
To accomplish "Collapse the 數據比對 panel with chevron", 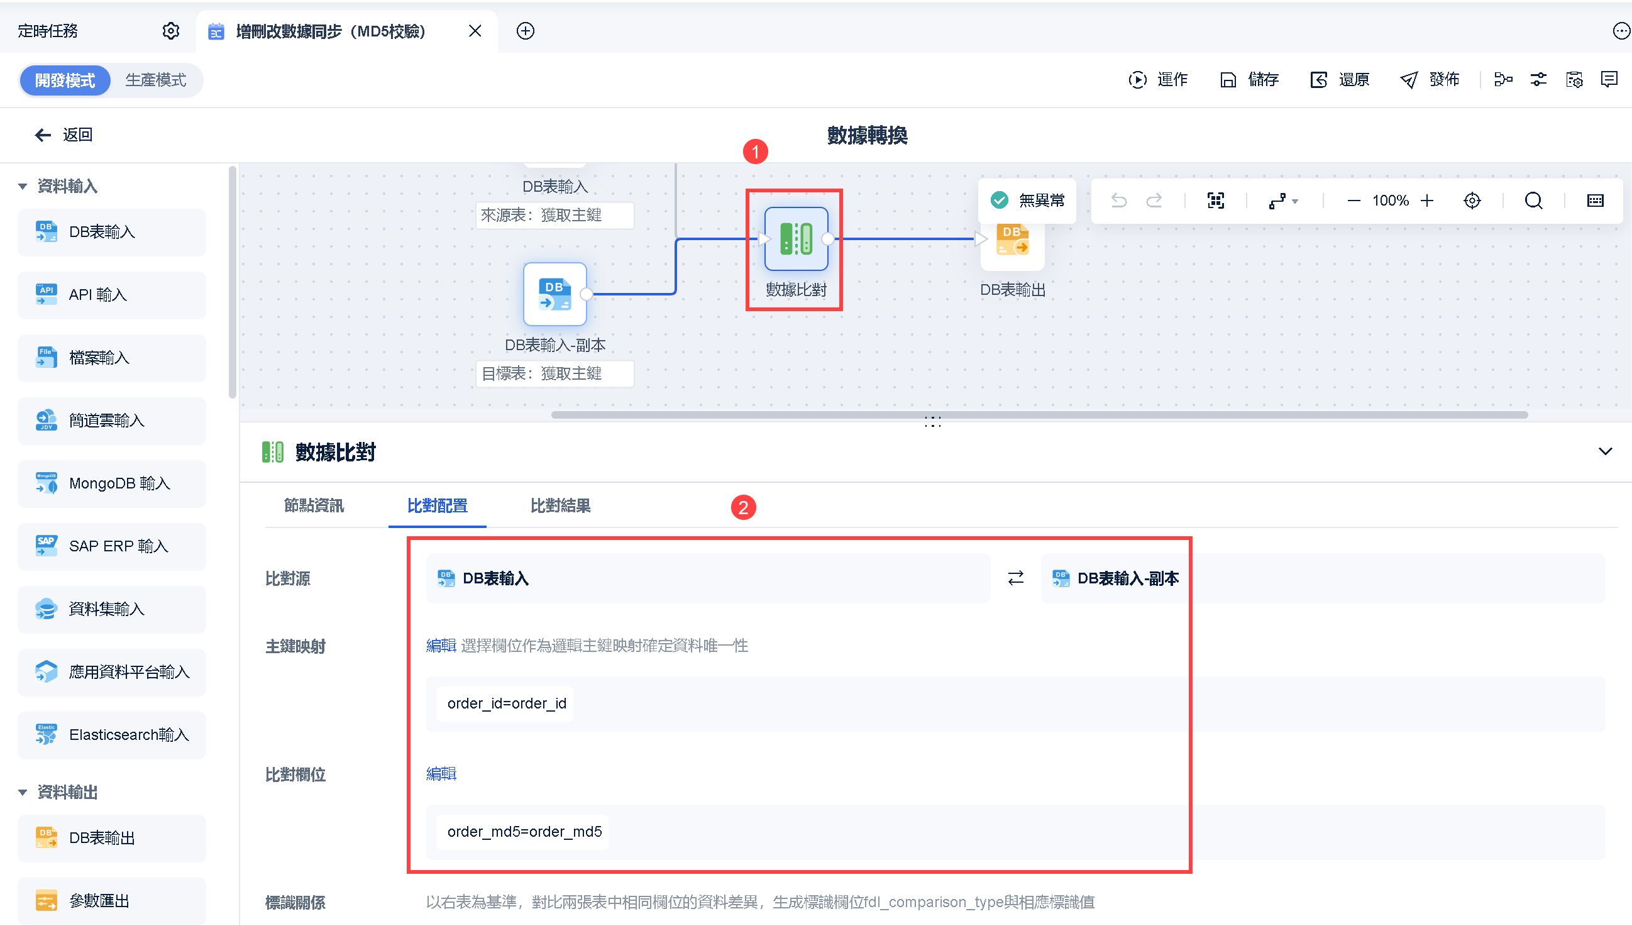I will [1604, 451].
